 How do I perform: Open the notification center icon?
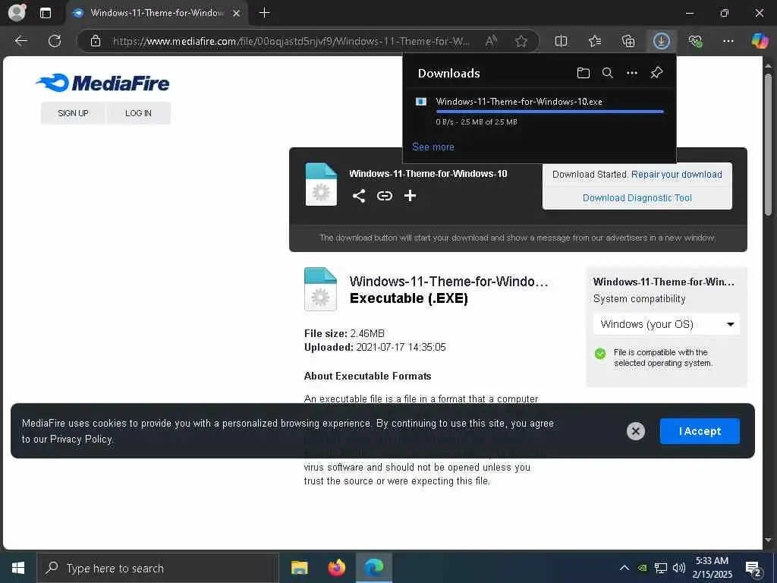(753, 569)
